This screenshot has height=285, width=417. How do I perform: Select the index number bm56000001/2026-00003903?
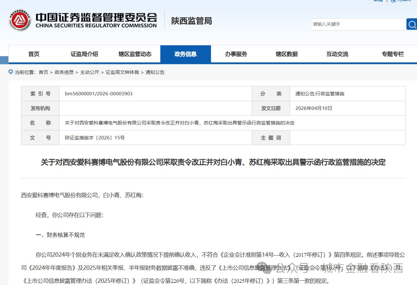99,94
